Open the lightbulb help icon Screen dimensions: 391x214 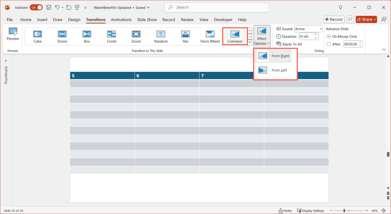[340, 7]
